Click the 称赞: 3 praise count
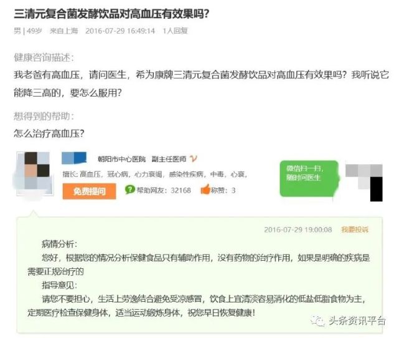399x338 pixels. click(x=223, y=190)
